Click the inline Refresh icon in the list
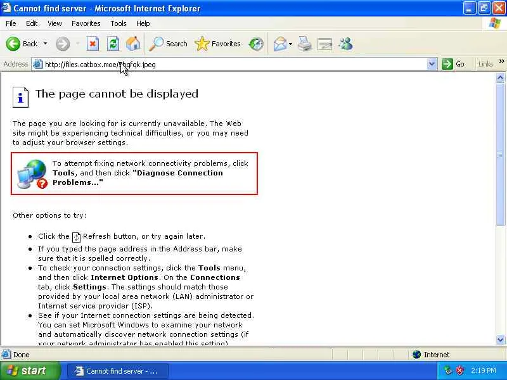The width and height of the screenshot is (507, 380). click(x=76, y=237)
